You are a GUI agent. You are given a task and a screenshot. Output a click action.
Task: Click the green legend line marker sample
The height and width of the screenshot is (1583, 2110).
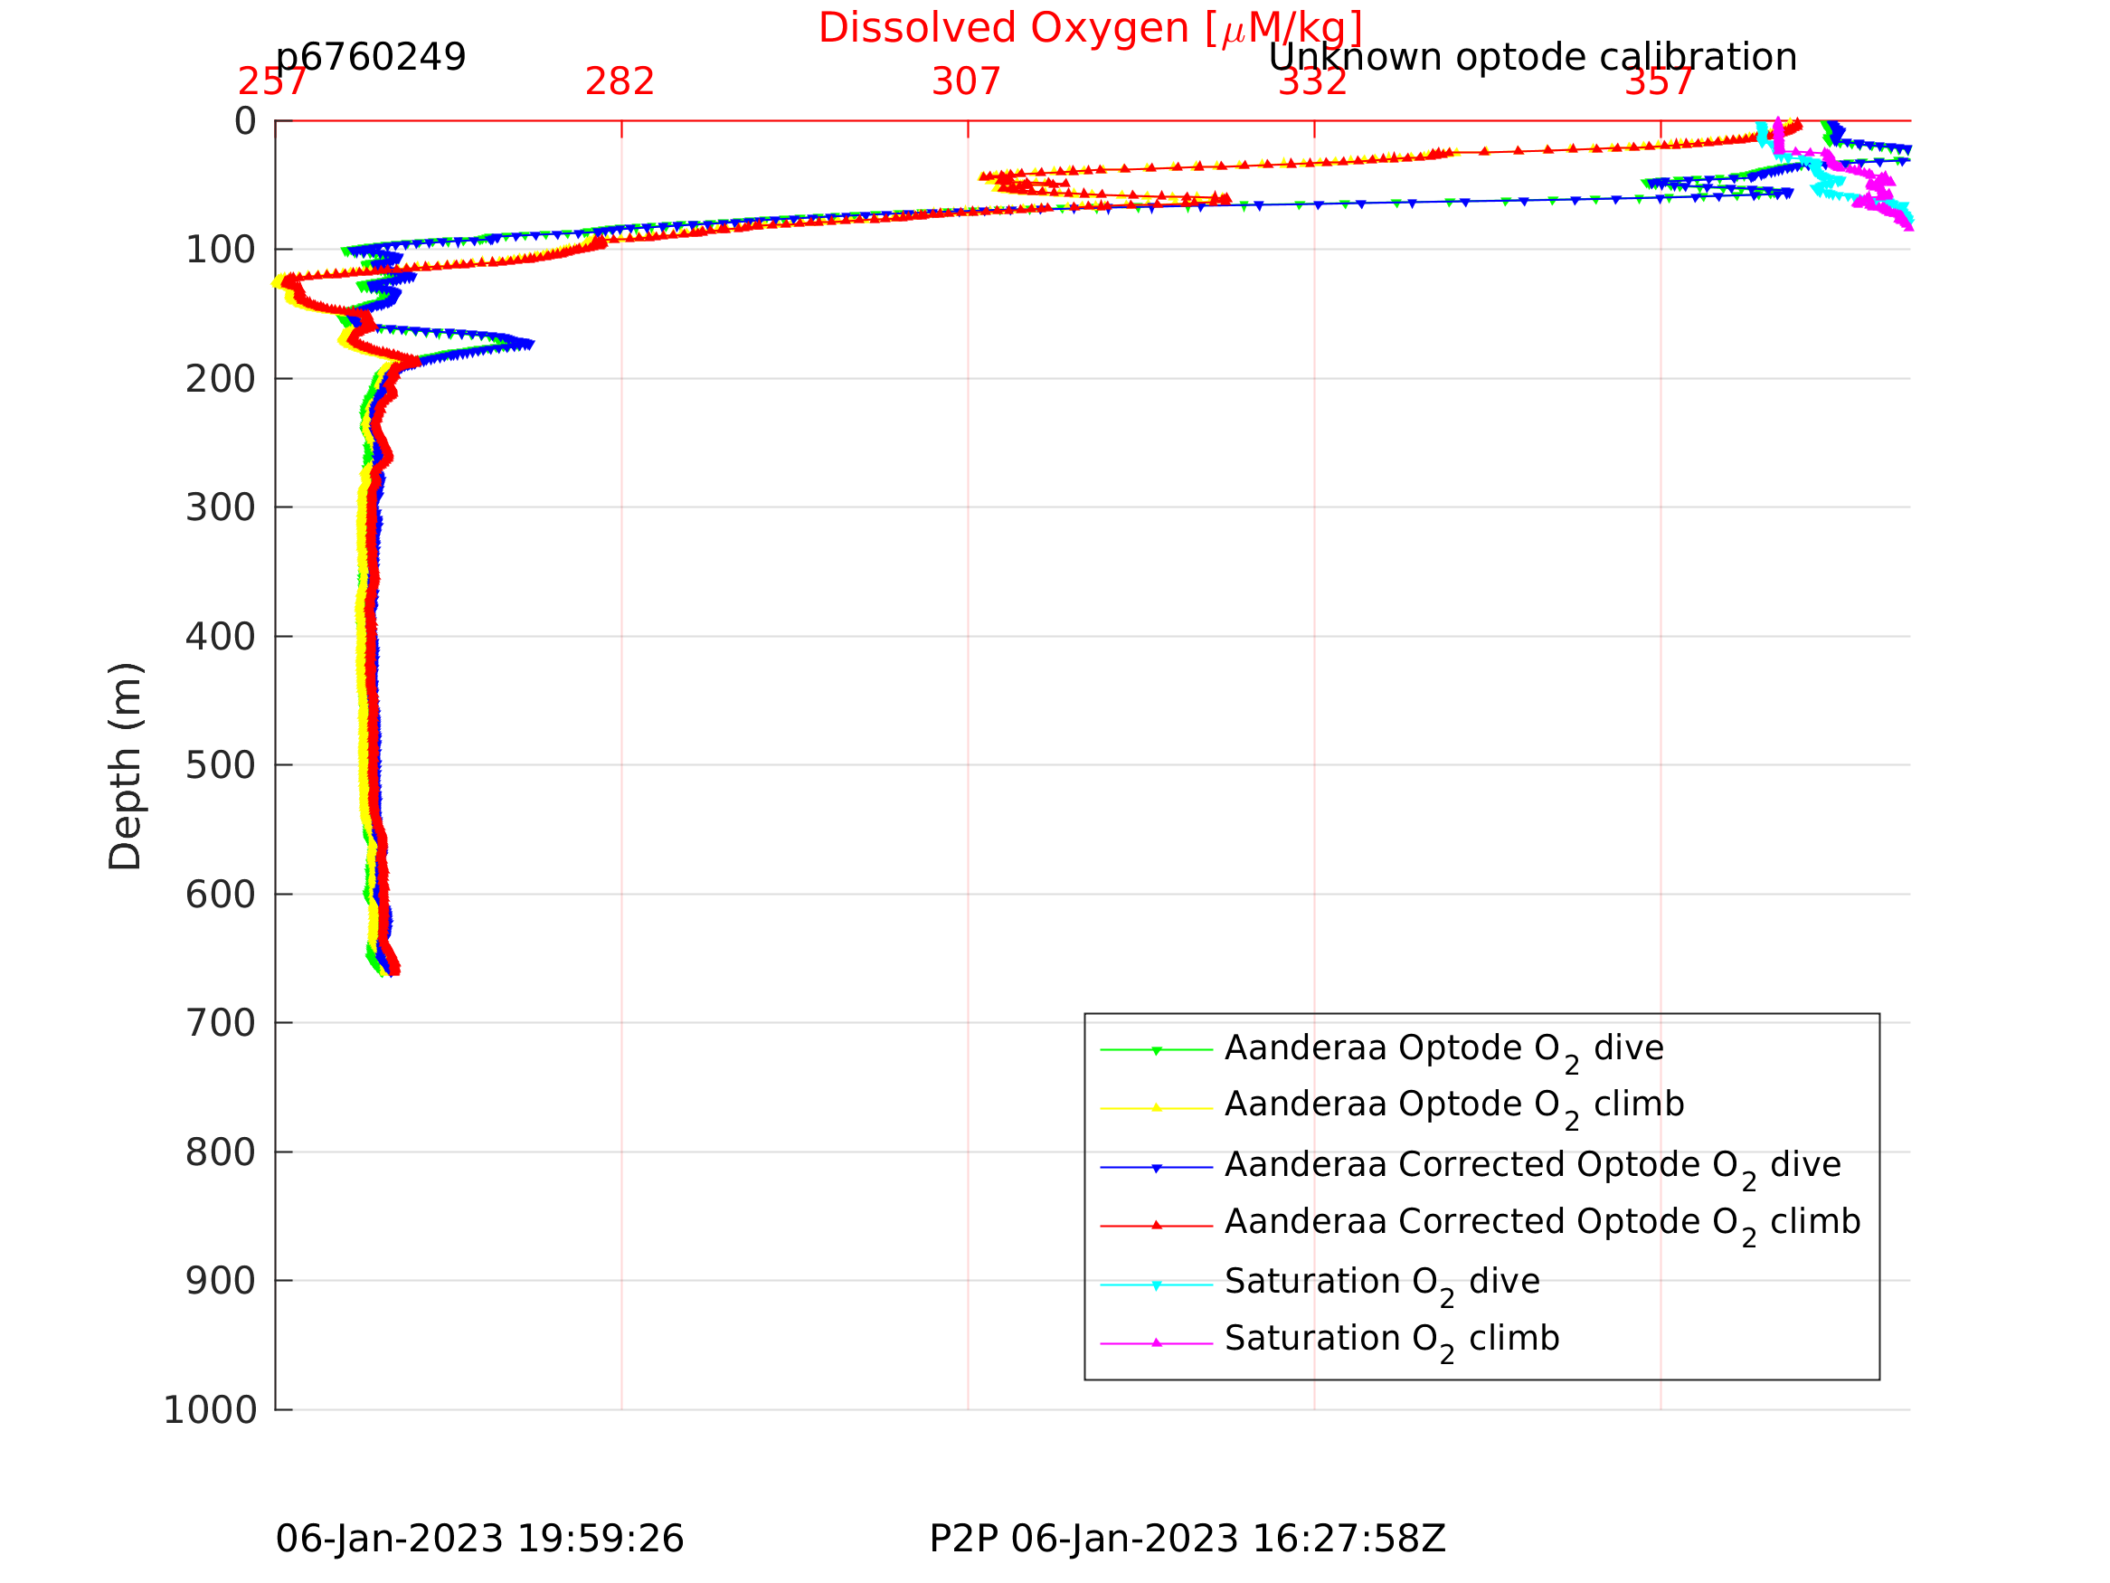coord(1156,1050)
